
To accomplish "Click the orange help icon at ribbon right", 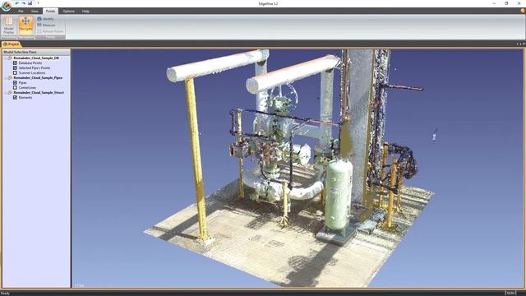I will [523, 11].
